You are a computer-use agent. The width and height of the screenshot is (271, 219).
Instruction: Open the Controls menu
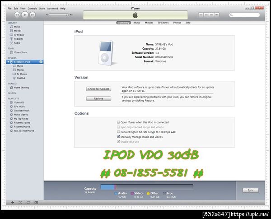coord(33,9)
